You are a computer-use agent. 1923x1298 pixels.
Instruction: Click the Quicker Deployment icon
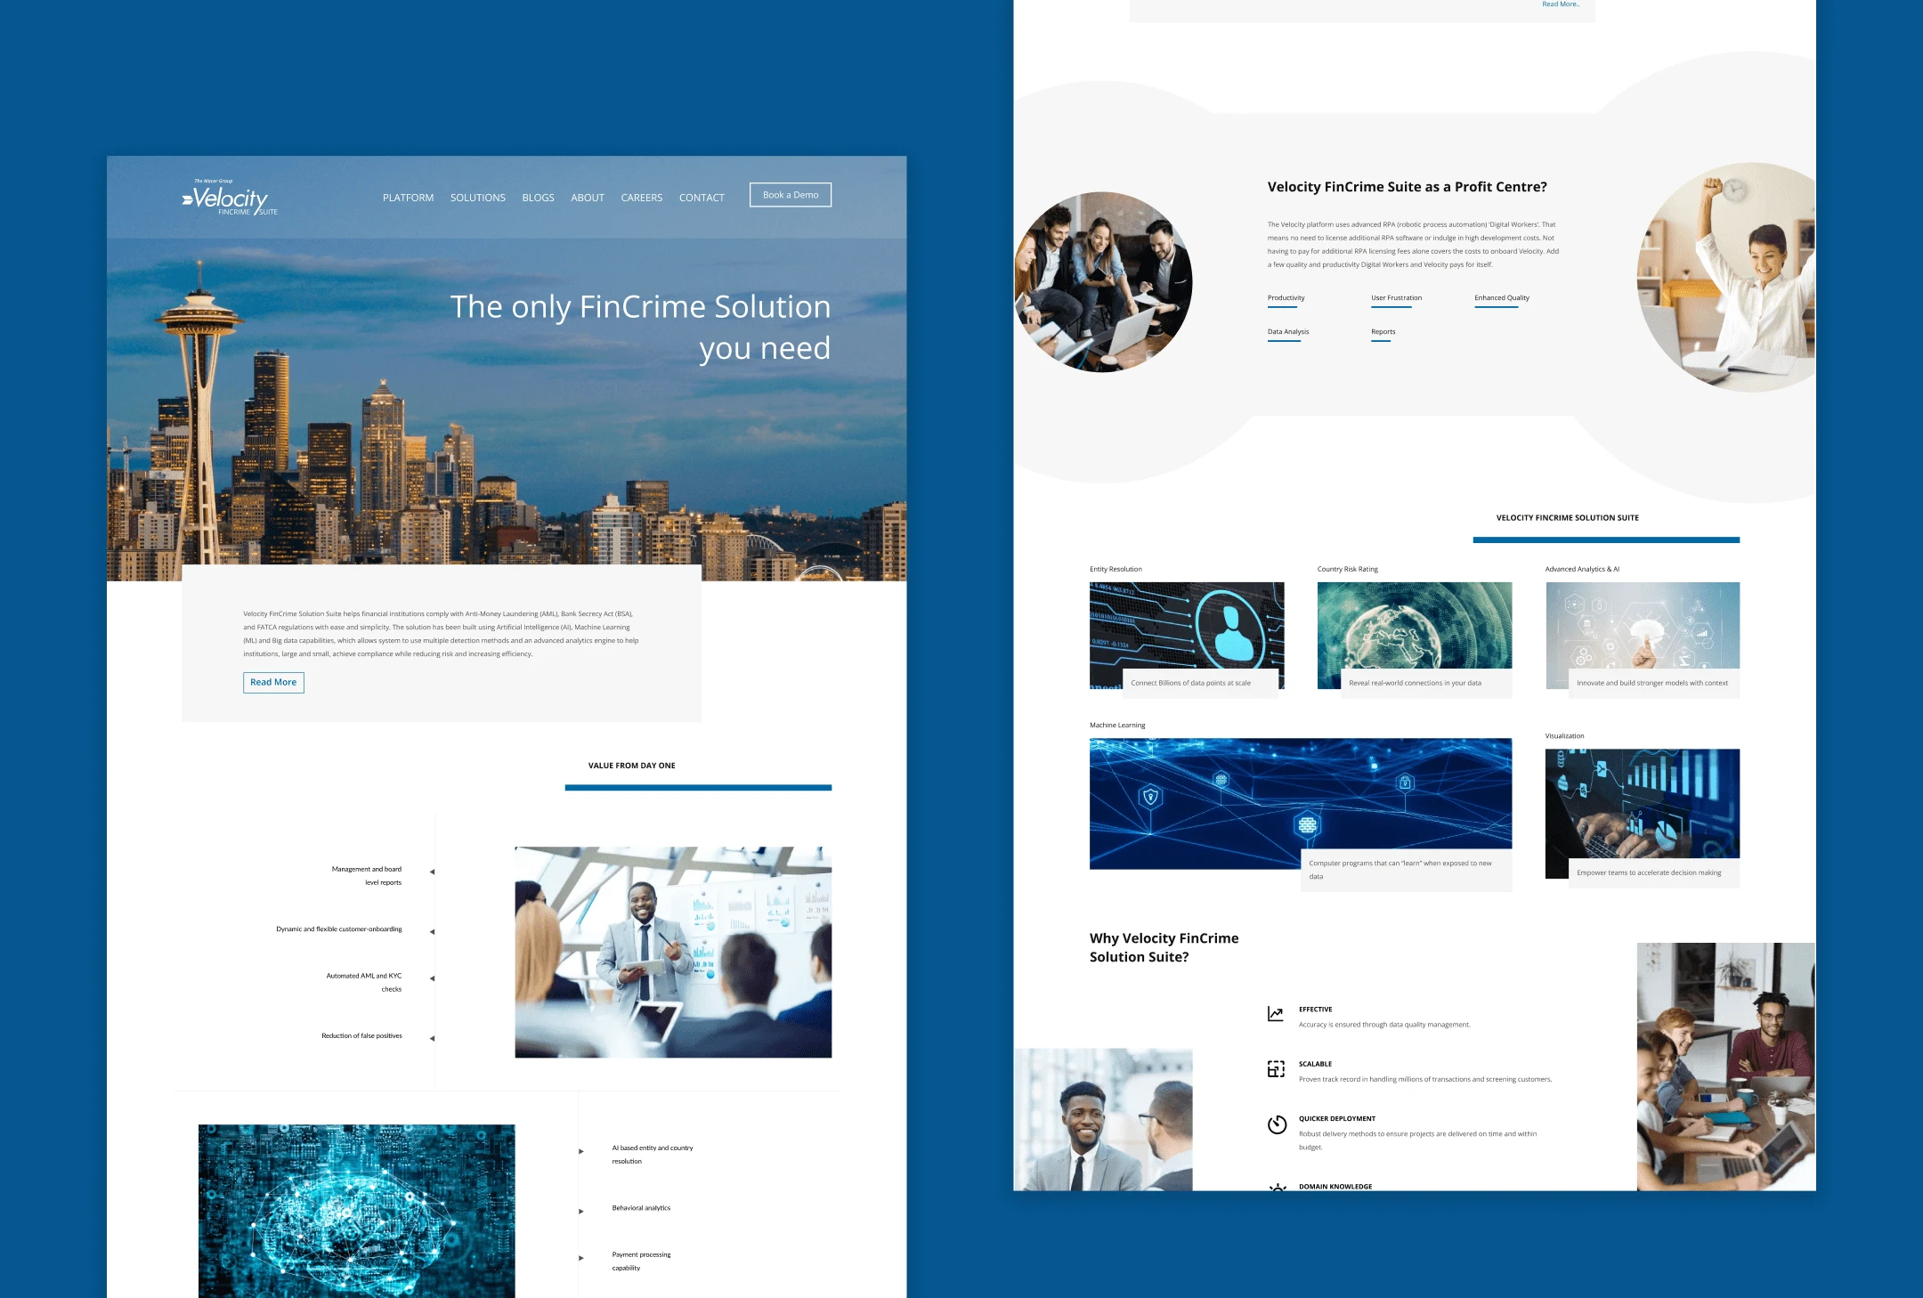tap(1273, 1121)
